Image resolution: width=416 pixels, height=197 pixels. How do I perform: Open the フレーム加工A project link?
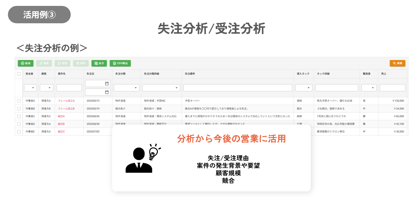point(66,101)
